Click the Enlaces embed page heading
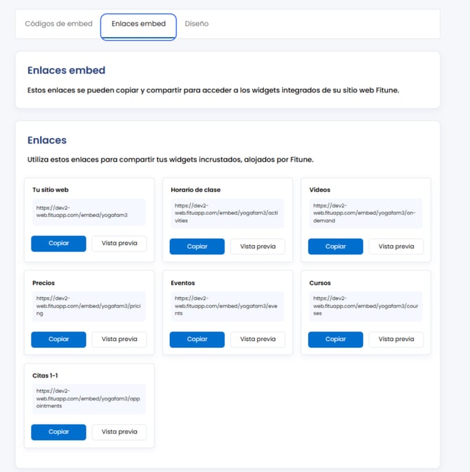This screenshot has width=470, height=472. [67, 71]
